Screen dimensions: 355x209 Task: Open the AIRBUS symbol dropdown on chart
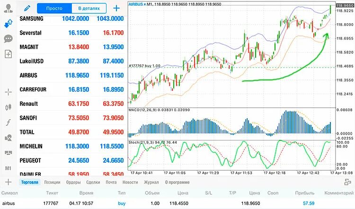137,4
